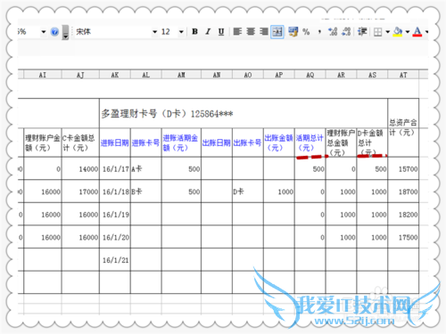Decrease decimal places
Image resolution: width=446 pixels, height=334 pixels.
346,31
